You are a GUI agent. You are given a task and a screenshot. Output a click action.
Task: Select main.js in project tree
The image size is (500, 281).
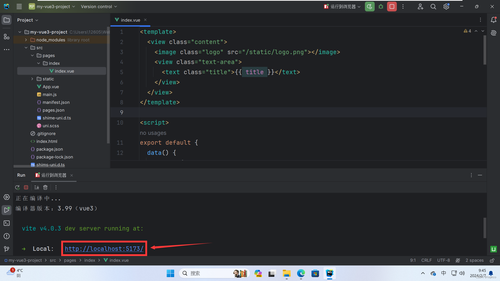point(49,94)
